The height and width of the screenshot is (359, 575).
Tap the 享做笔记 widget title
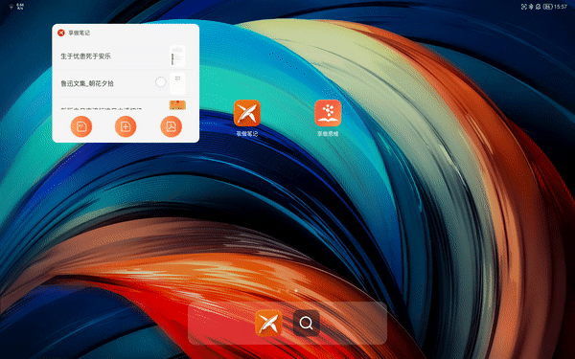click(x=80, y=33)
